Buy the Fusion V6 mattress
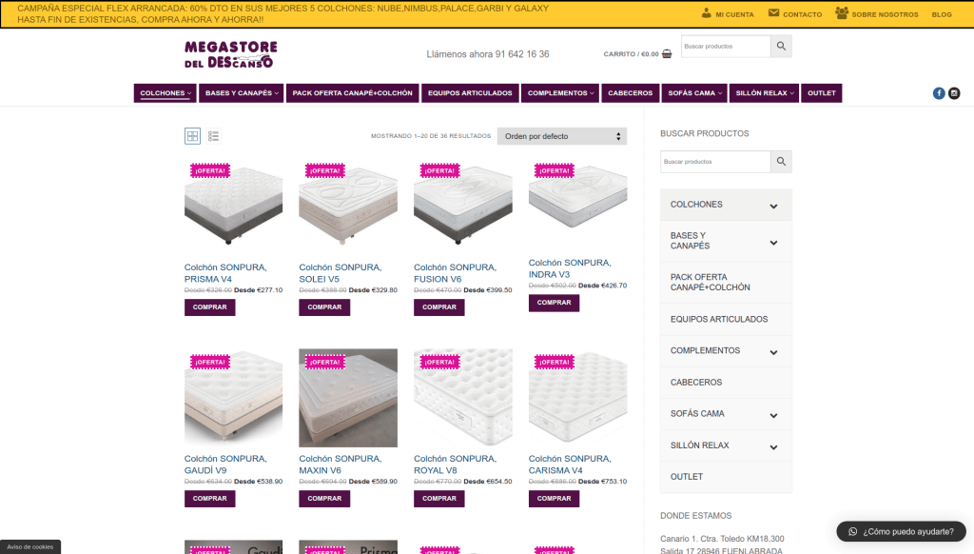Viewport: 974px width, 554px height. pyautogui.click(x=439, y=307)
